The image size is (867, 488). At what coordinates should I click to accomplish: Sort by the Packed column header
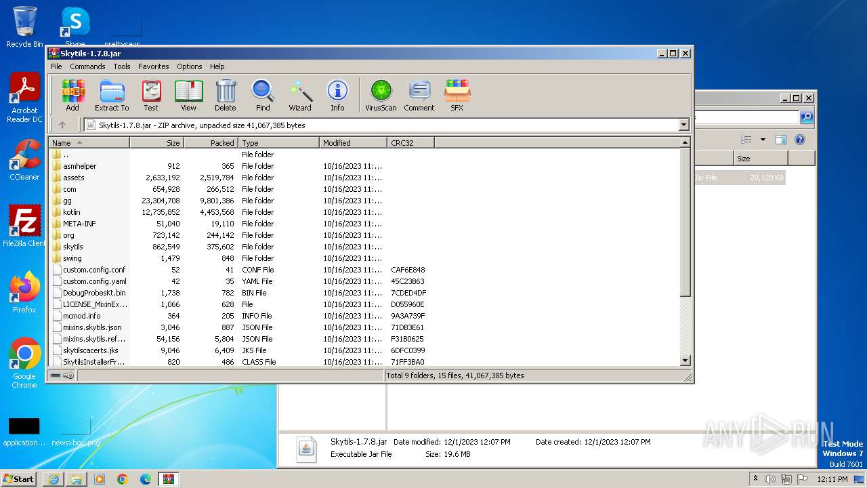(x=211, y=143)
